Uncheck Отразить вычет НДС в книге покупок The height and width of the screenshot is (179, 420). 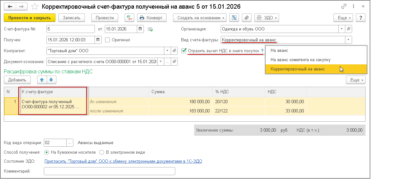(184, 51)
